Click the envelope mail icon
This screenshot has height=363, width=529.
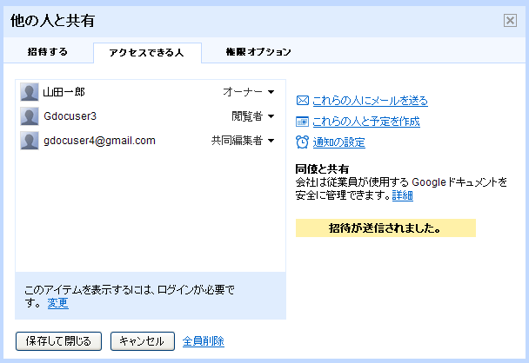(303, 101)
